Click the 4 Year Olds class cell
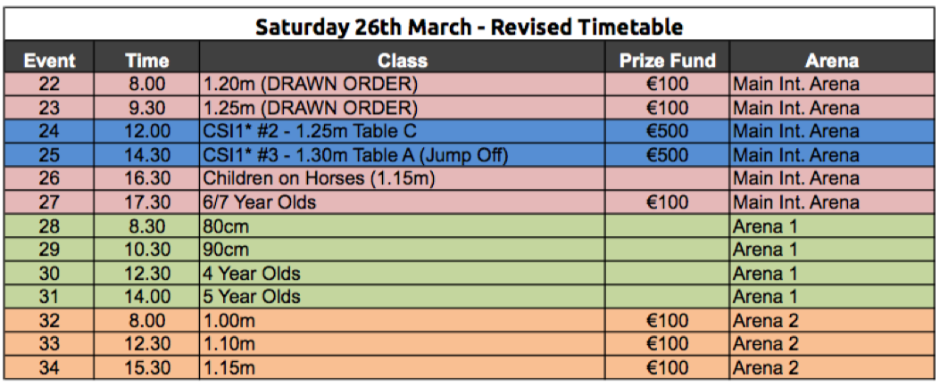Screen dimensions: 940x386 [403, 274]
